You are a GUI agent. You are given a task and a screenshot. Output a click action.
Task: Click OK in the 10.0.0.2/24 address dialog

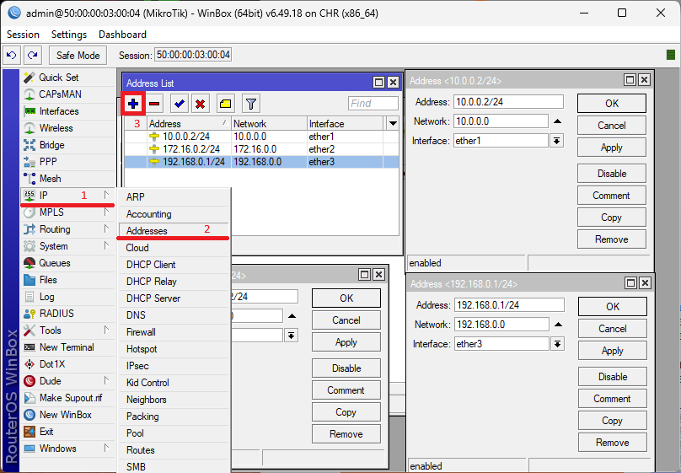click(x=611, y=103)
